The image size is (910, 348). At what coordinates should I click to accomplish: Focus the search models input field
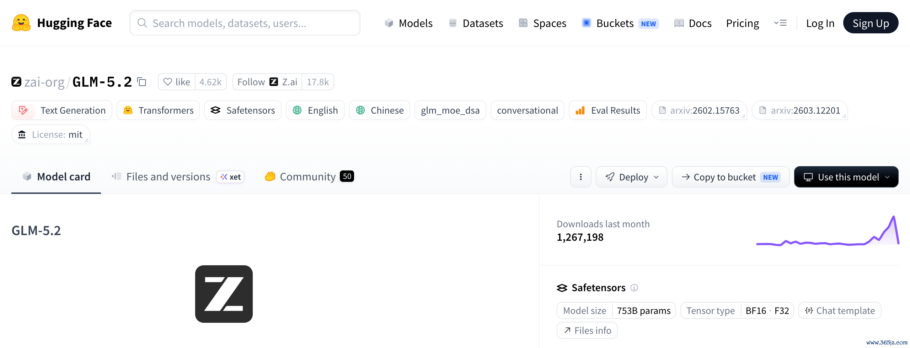[x=245, y=23]
